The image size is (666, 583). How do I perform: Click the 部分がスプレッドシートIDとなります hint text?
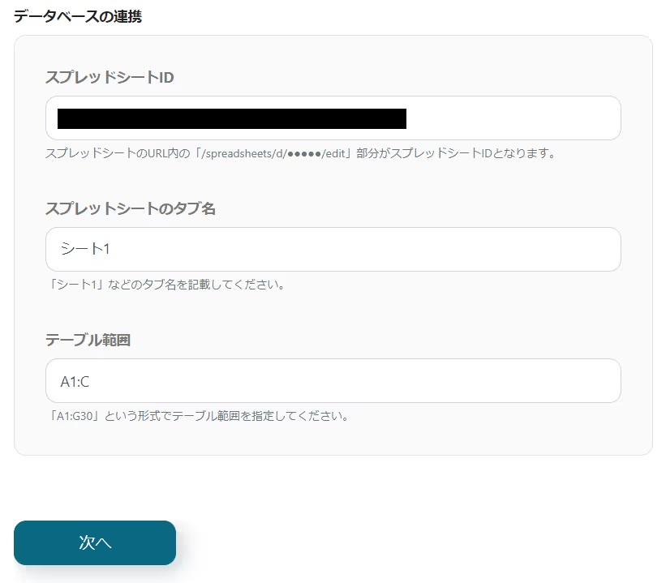coord(456,153)
